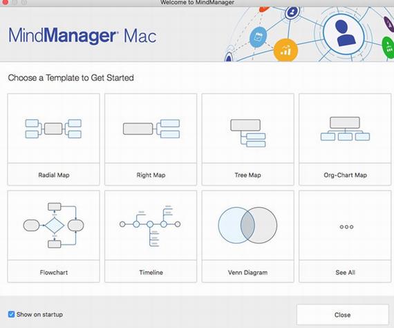The image size is (394, 328).
Task: Click the red window close button
Action: click(5, 2)
